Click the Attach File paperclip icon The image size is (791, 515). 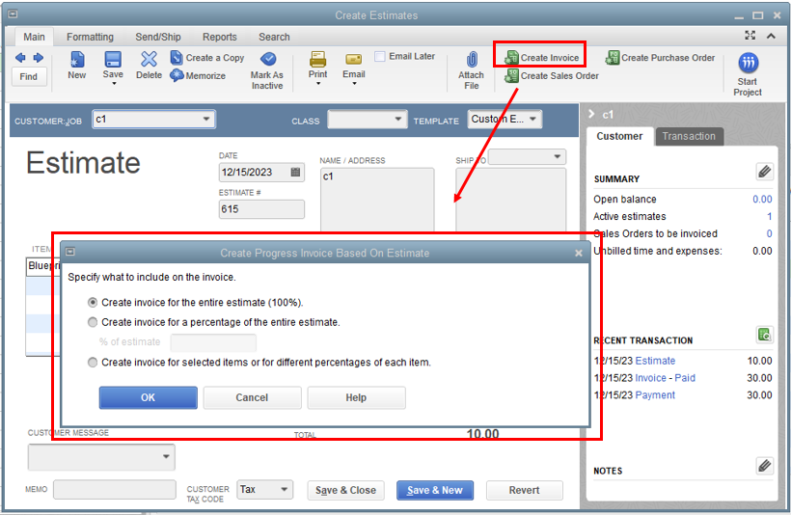click(471, 60)
